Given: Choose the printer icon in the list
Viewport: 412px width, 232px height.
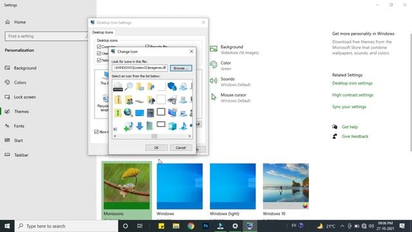Looking at the screenshot, I should click(172, 100).
